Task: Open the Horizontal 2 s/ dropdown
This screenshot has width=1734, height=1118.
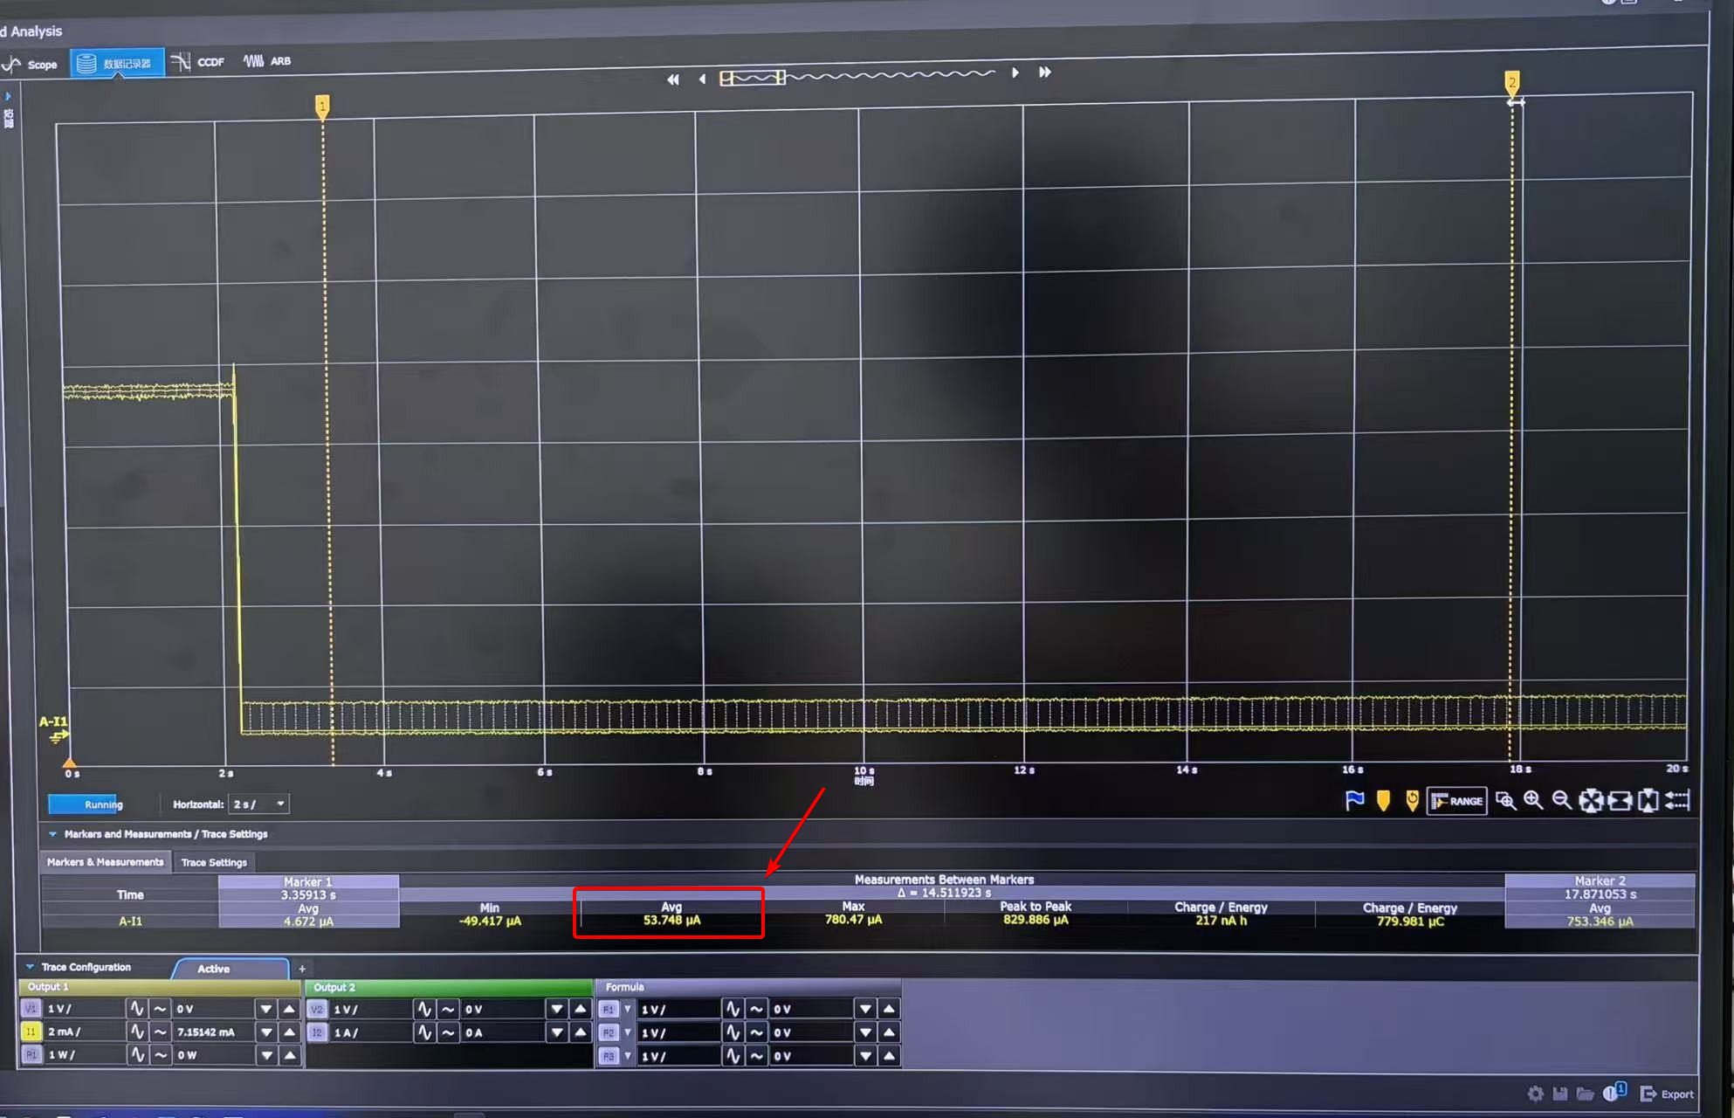Action: 258,804
